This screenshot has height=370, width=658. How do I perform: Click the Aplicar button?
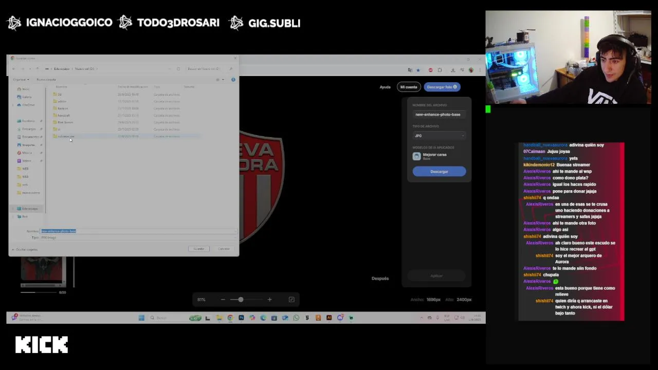click(x=436, y=276)
